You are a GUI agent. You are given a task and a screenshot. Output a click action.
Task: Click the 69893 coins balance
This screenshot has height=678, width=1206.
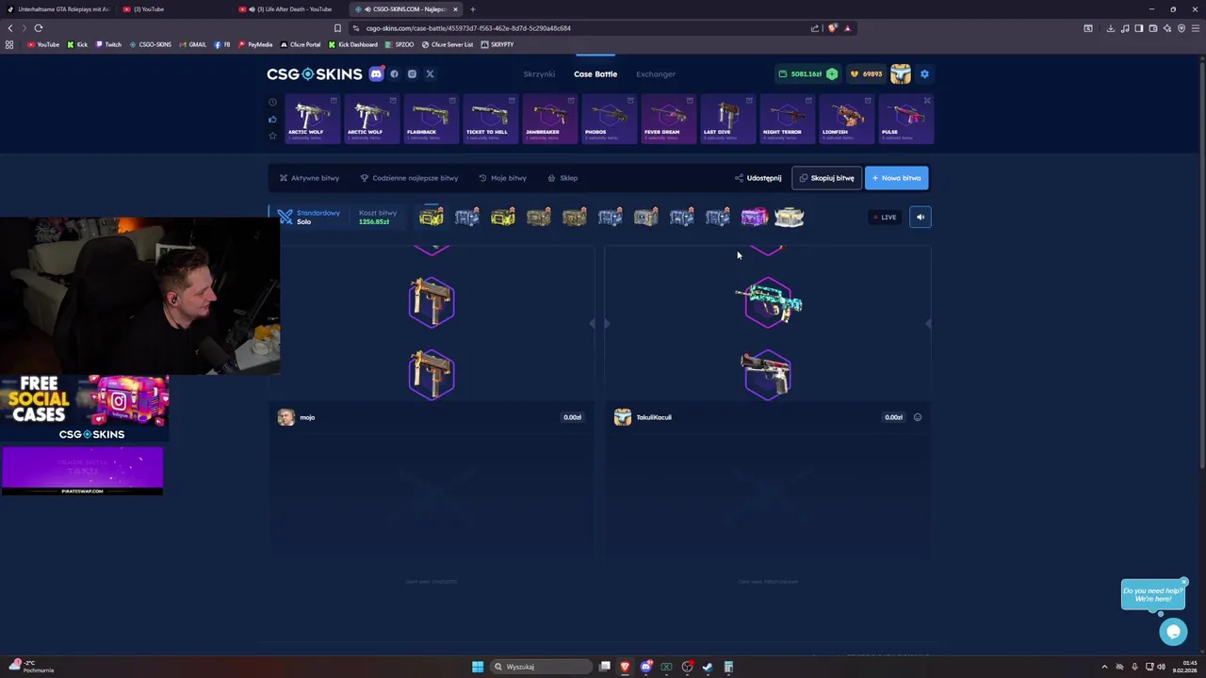point(866,73)
